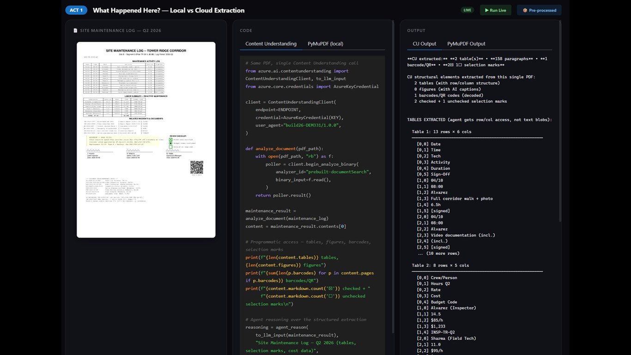Click the output panel vertical scrollbar
Image resolution: width=631 pixels, height=355 pixels.
(x=560, y=125)
